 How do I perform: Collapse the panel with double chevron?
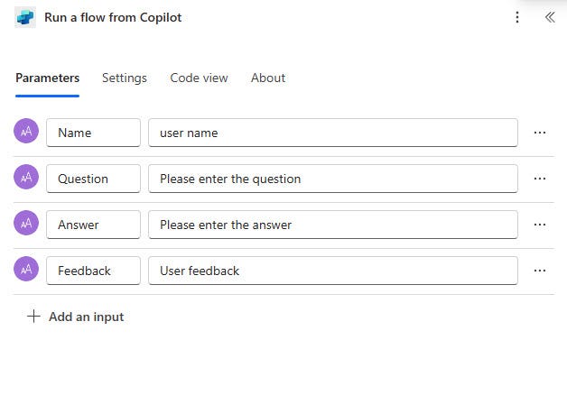[x=550, y=17]
